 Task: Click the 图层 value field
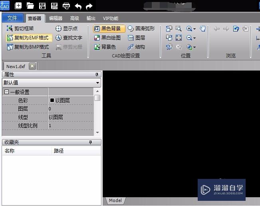71,109
